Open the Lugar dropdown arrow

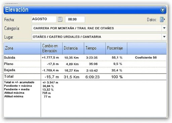click(x=164, y=37)
